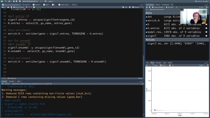Switch to the Help tab
This screenshot has height=118, width=210.
click(165, 63)
